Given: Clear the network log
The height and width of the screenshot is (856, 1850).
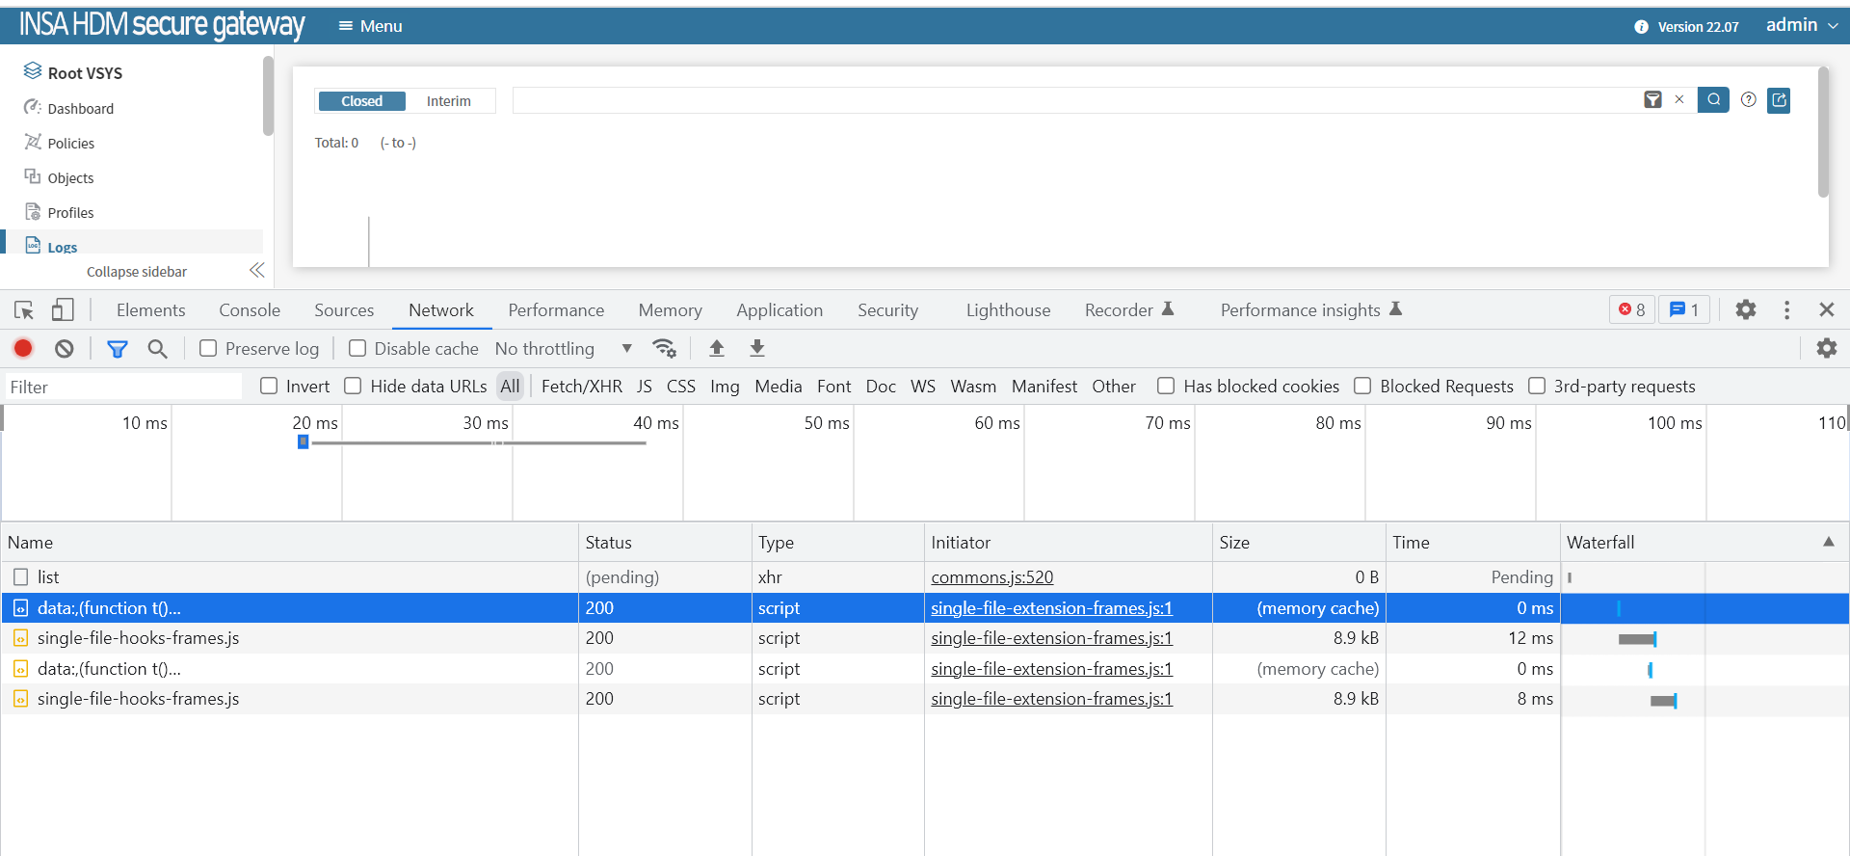Looking at the screenshot, I should pos(65,348).
